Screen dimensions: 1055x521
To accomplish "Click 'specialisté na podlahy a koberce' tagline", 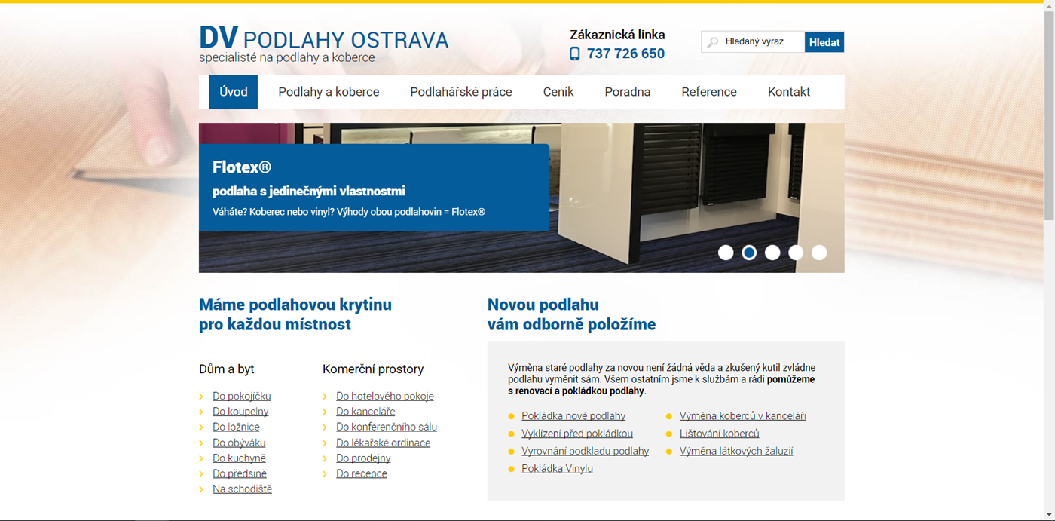I will coord(286,57).
